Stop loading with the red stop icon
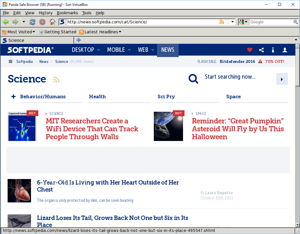This screenshot has height=234, width=300. (42, 22)
